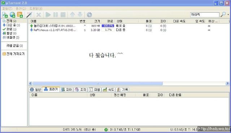Click the Move Up Queue arrow icon
The width and height of the screenshot is (231, 133).
[72, 15]
